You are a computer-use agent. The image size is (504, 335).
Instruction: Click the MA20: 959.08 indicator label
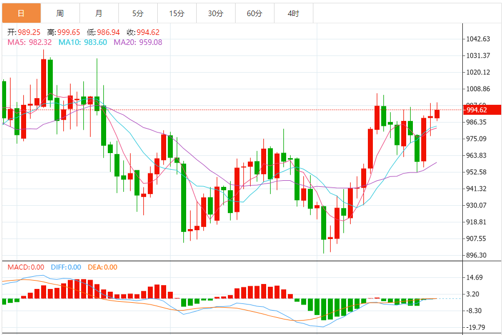(x=138, y=42)
